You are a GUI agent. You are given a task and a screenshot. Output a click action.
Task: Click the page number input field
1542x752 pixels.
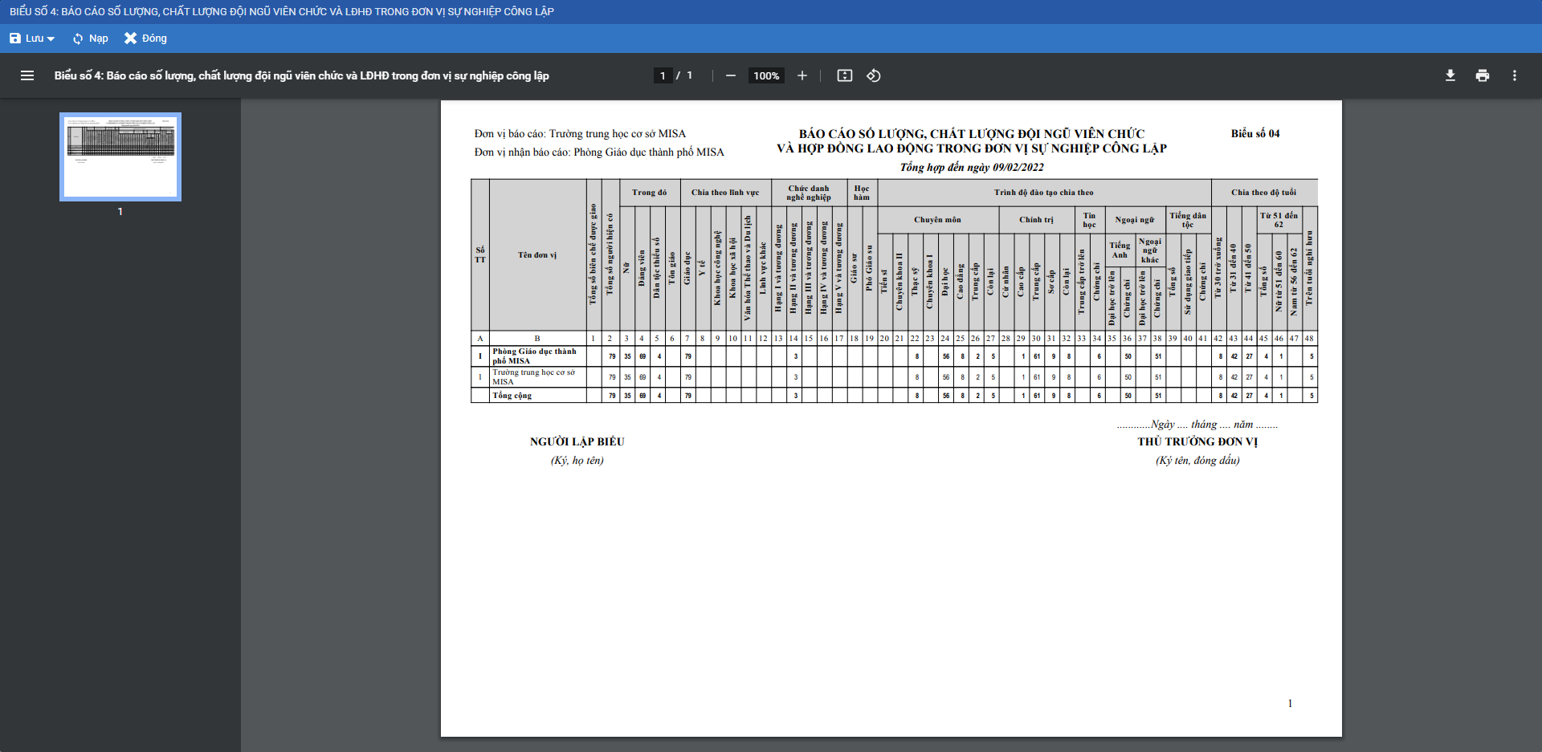pos(663,75)
